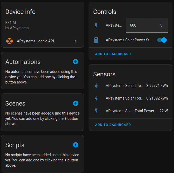Click the Sensors heading
174x173 pixels.
click(104, 74)
